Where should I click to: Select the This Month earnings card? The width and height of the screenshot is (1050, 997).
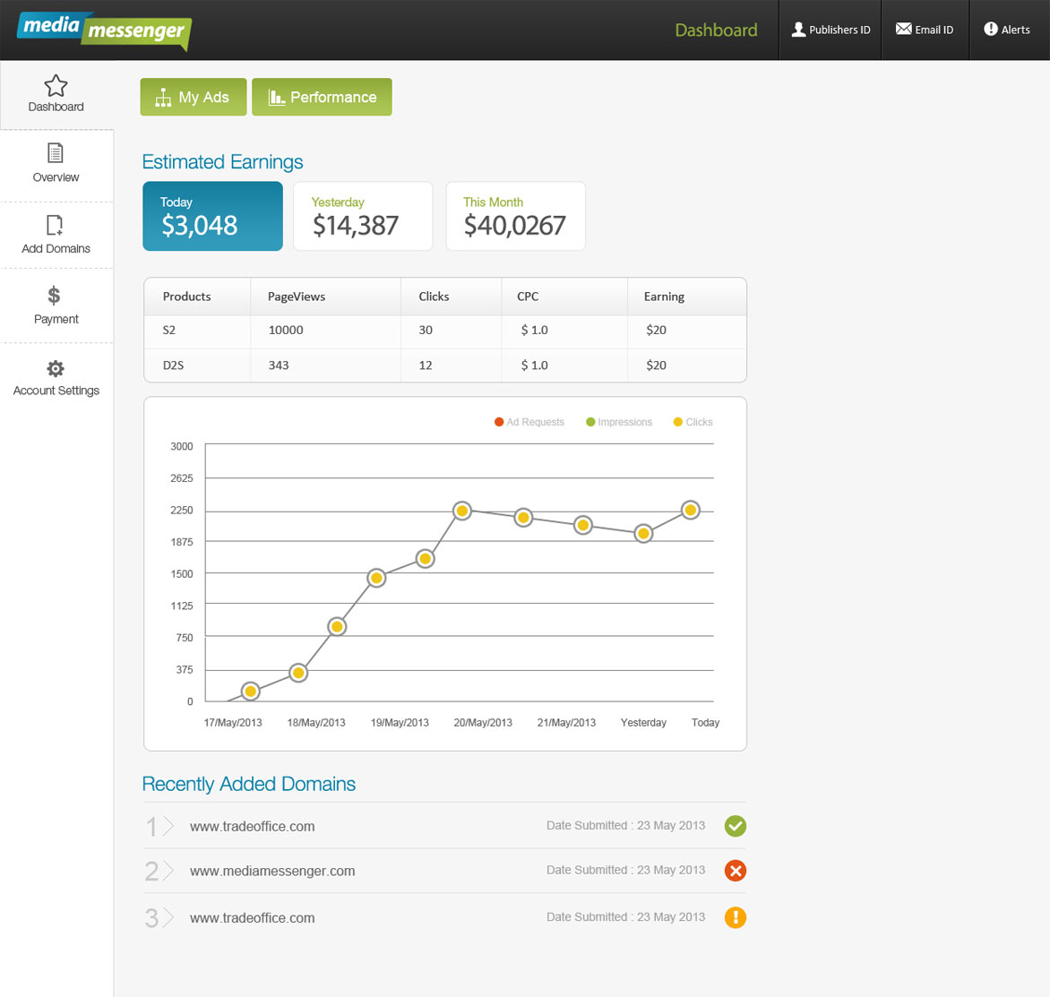tap(516, 216)
